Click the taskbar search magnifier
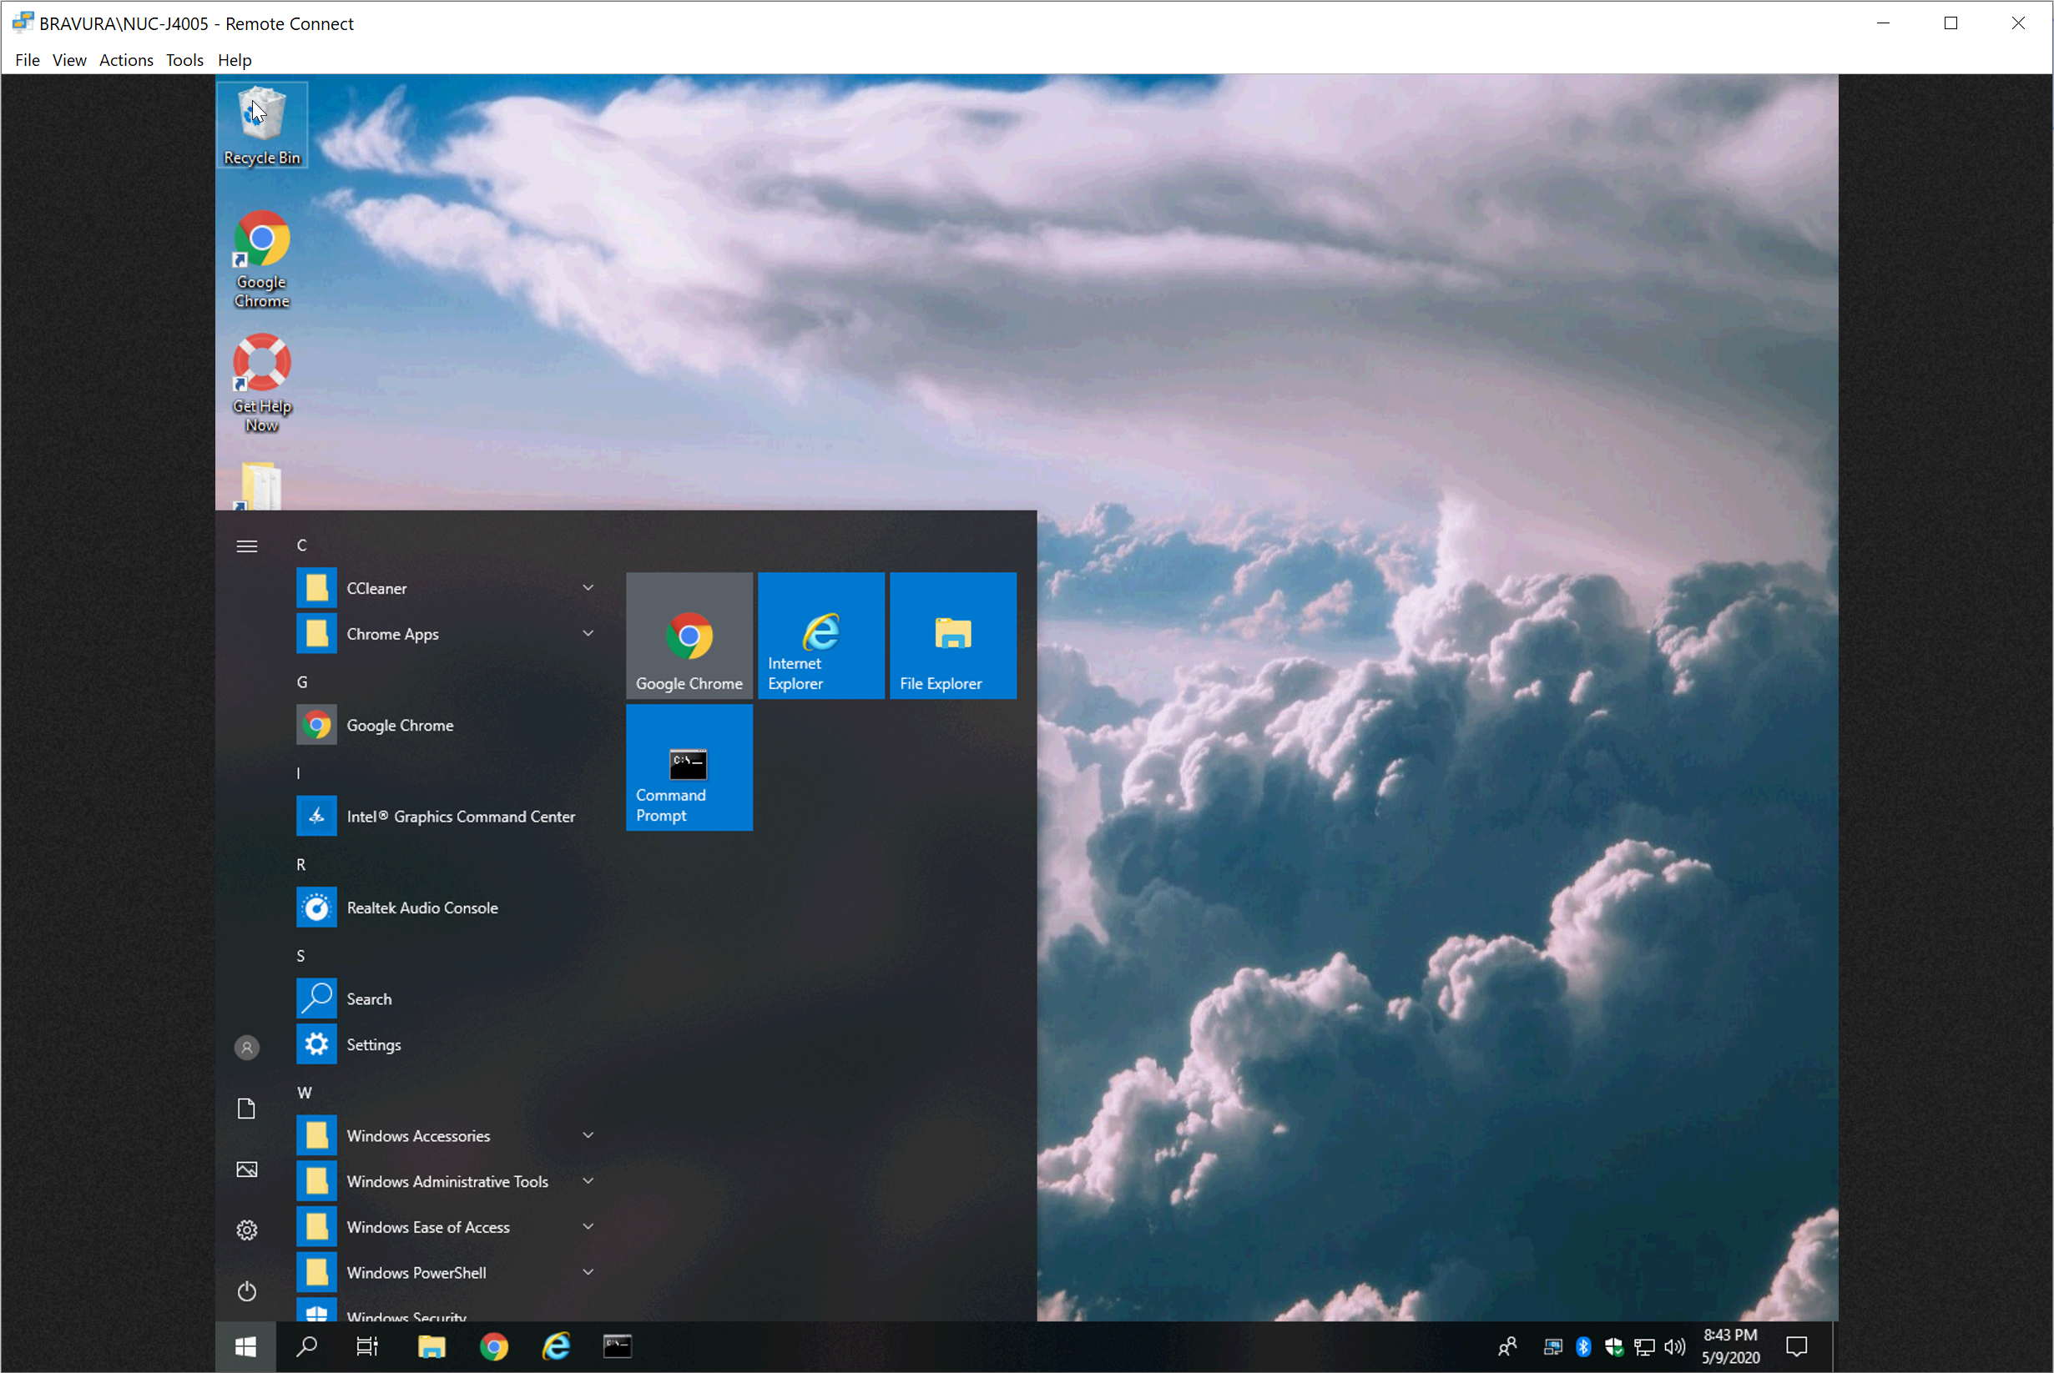 306,1347
